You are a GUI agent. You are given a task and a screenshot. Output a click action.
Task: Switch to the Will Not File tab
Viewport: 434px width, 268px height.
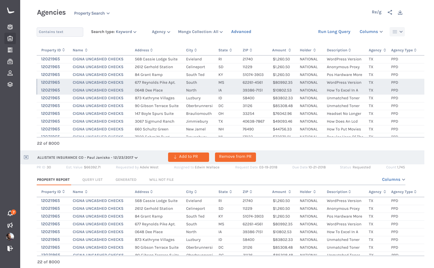161,180
